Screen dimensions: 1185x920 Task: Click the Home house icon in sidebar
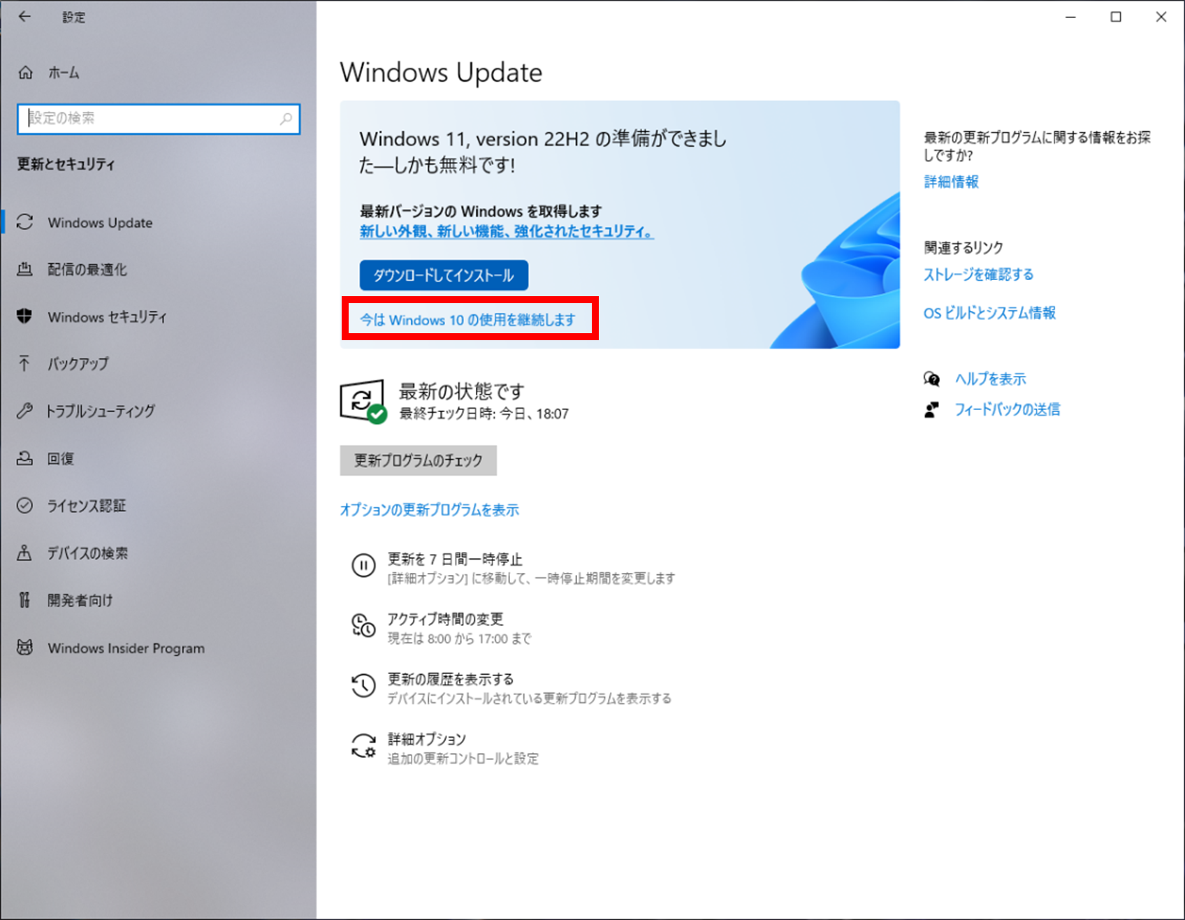(25, 73)
